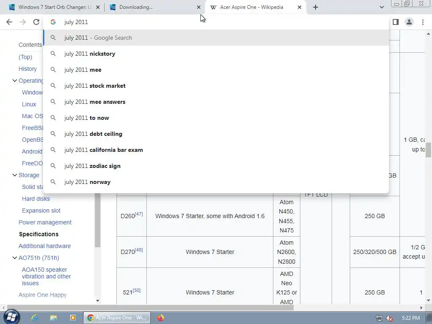Open Windows Explorer from the taskbar

tap(54, 318)
